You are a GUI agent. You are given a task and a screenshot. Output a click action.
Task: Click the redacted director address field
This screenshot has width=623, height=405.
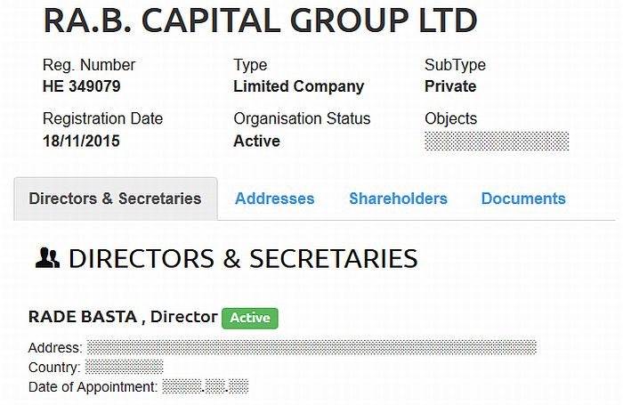tap(311, 347)
